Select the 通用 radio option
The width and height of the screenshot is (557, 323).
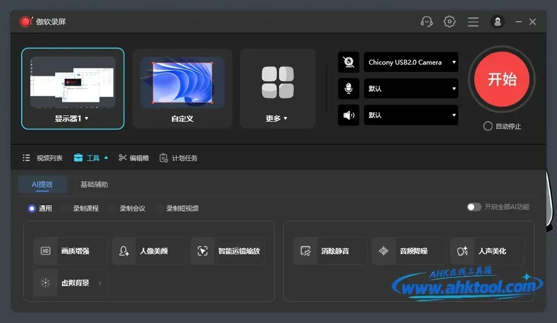click(31, 208)
